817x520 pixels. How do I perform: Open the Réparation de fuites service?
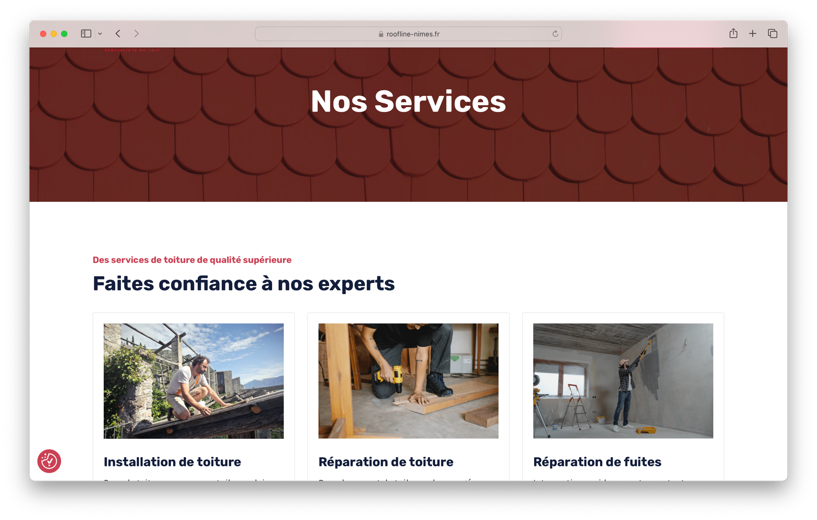point(597,462)
